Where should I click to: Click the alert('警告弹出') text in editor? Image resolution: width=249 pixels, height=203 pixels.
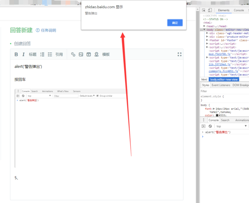pos(28,67)
